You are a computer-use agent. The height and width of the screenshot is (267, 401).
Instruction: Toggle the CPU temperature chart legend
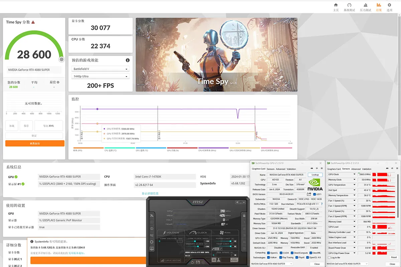pos(120,150)
